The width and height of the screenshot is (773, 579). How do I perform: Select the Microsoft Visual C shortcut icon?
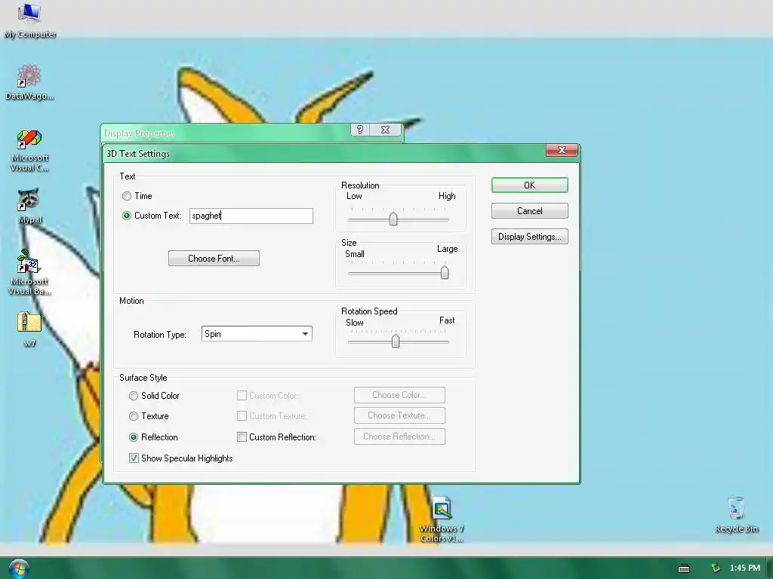pyautogui.click(x=29, y=150)
